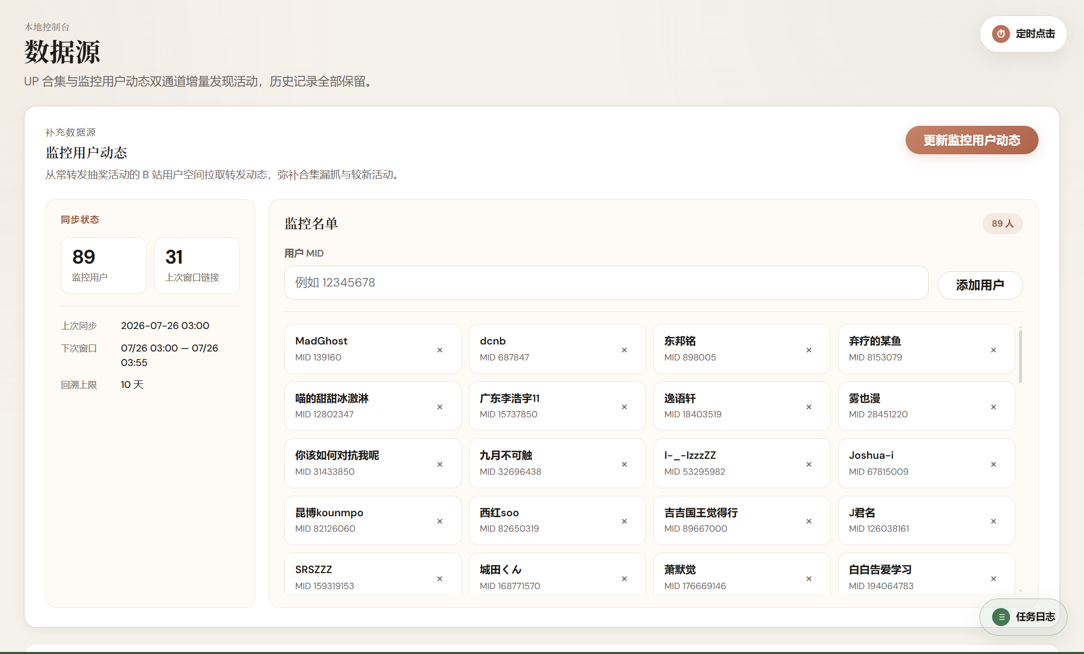Screen dimensions: 1084x654
Task: Remove dcnb from the monitor list
Action: coord(624,350)
